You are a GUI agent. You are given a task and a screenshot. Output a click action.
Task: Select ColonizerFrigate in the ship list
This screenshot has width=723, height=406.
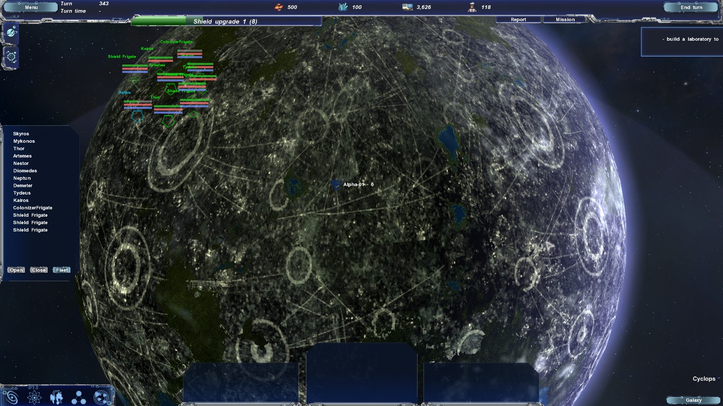[33, 208]
